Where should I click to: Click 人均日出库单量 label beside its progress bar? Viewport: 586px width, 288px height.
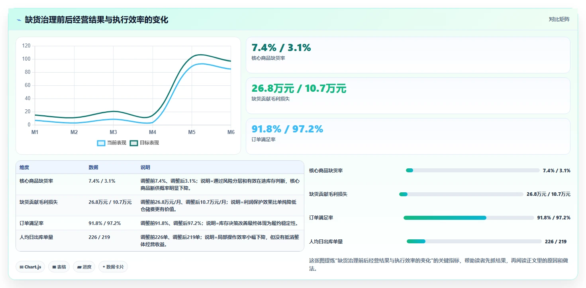[x=326, y=241]
